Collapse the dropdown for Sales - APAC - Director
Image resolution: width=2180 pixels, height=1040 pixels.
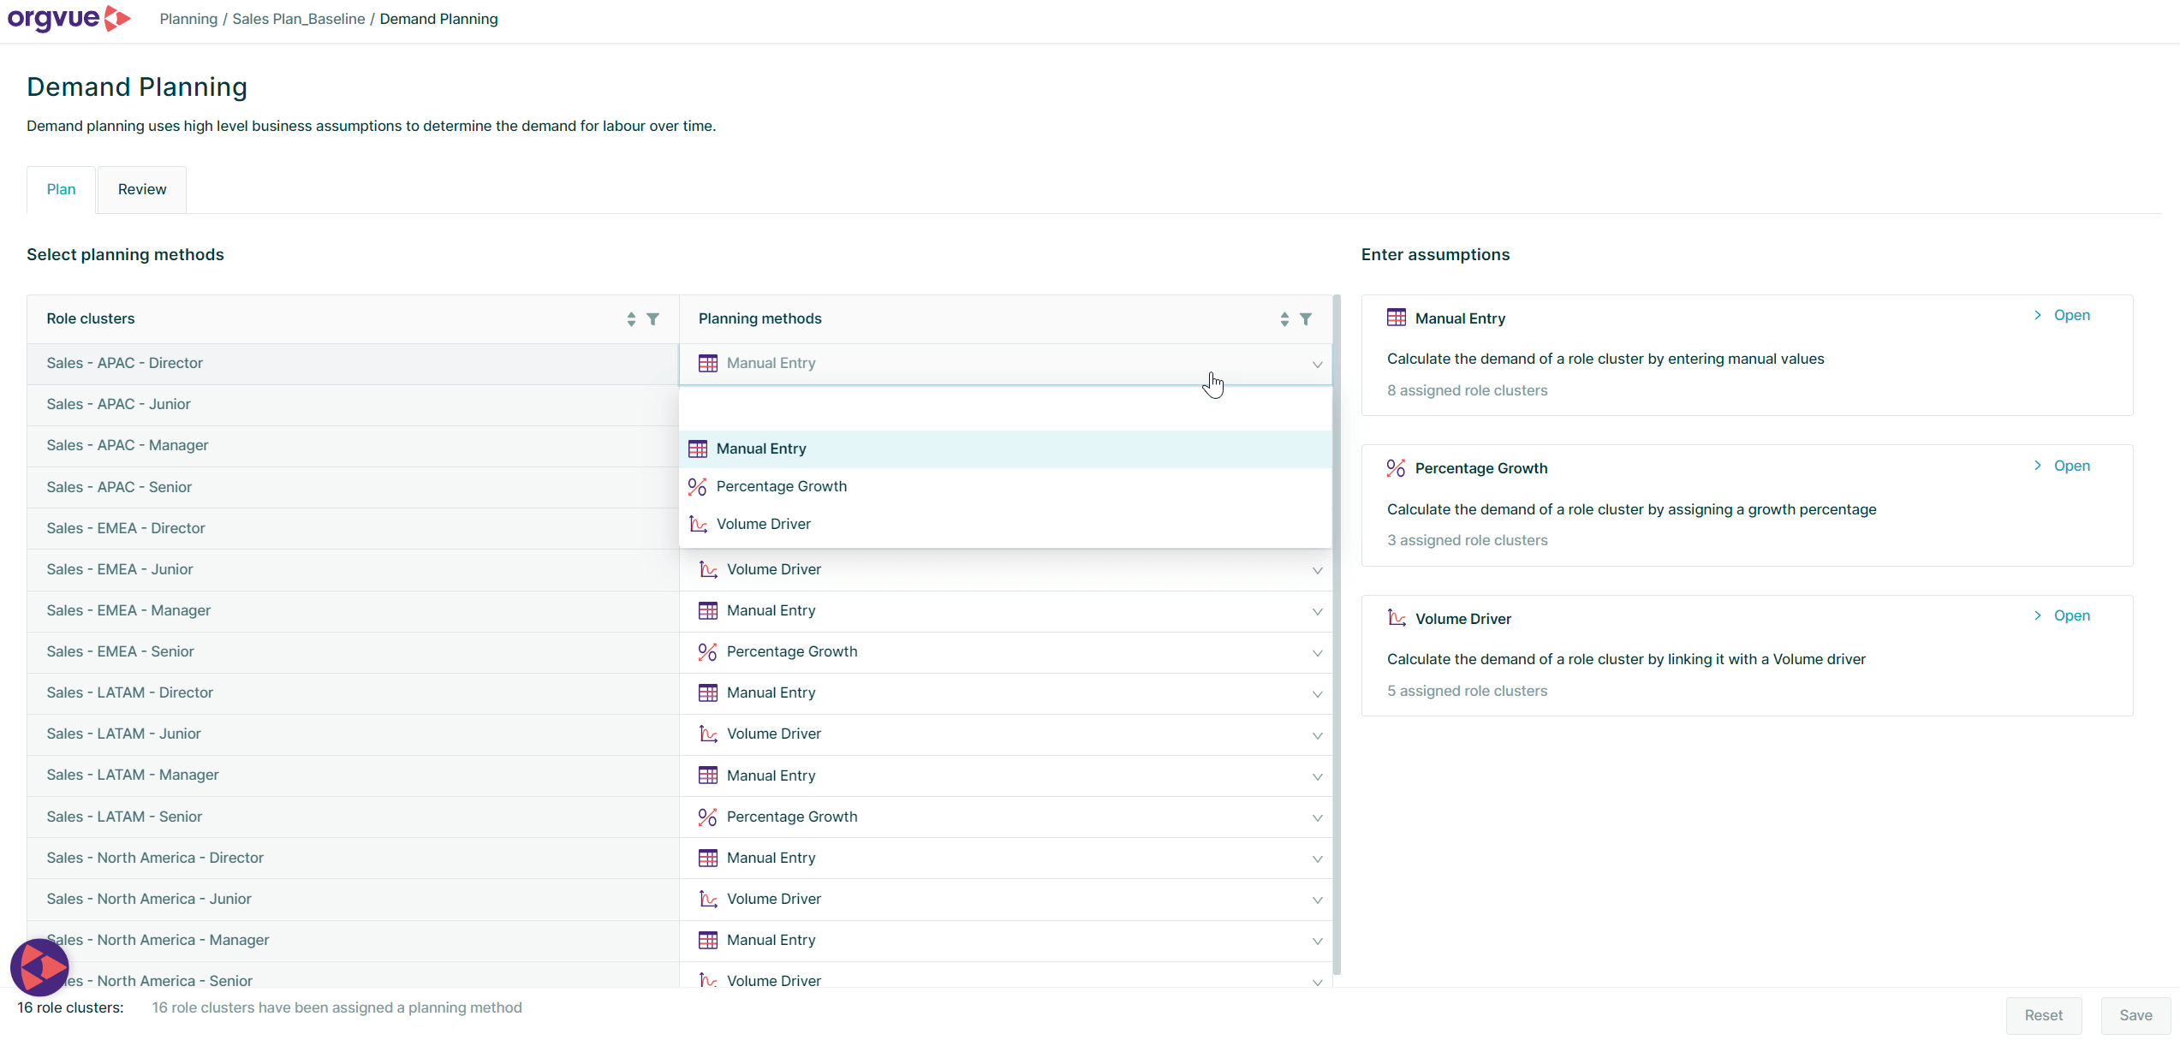(x=1317, y=364)
